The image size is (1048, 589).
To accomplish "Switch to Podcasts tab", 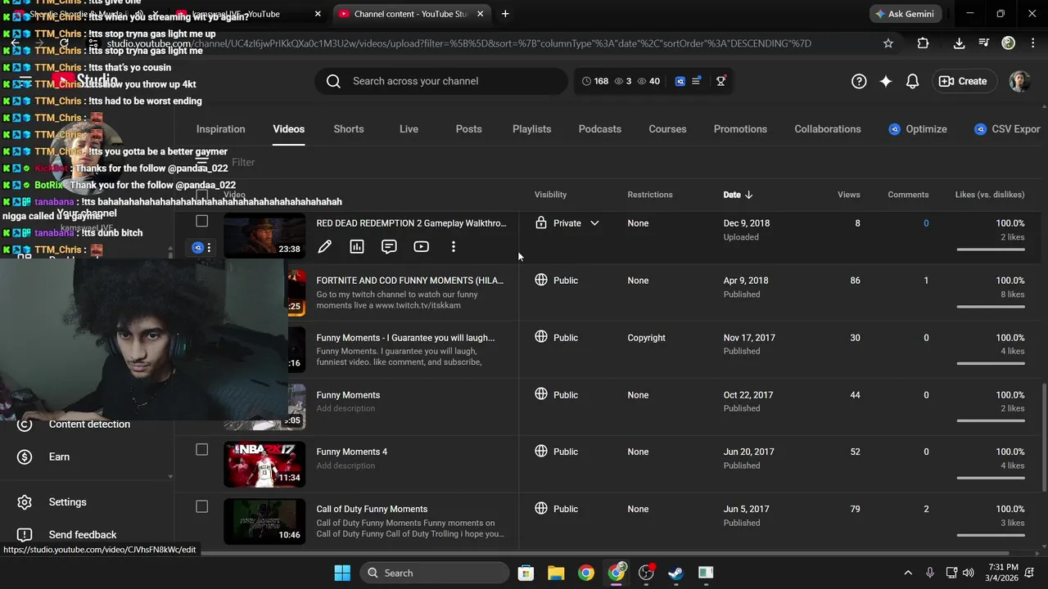I will [x=600, y=129].
